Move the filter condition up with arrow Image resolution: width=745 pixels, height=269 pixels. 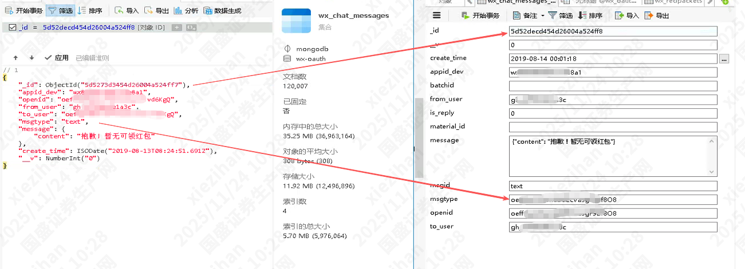tap(15, 58)
